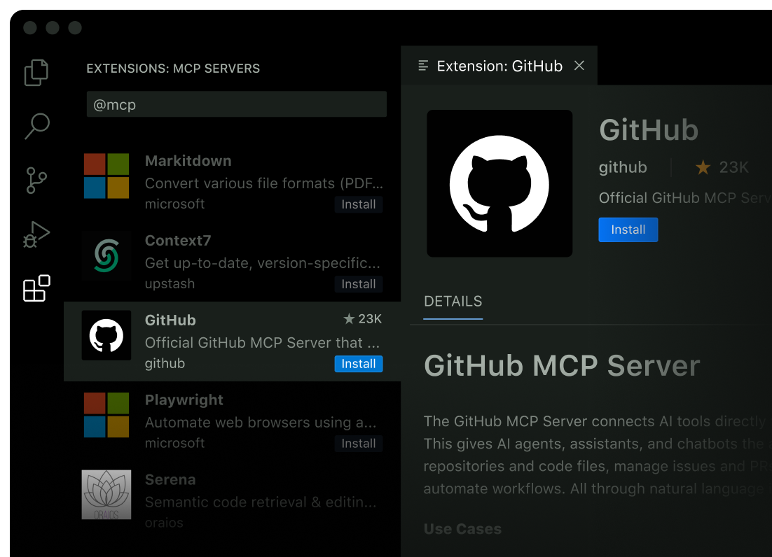Install the Markitdown MCP server

[x=359, y=204]
